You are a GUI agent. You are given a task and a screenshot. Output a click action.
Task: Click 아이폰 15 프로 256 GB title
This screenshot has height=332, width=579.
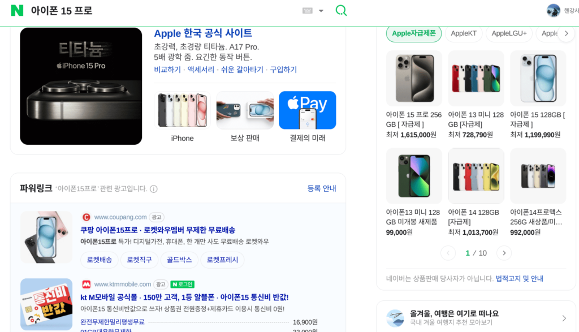(x=413, y=120)
